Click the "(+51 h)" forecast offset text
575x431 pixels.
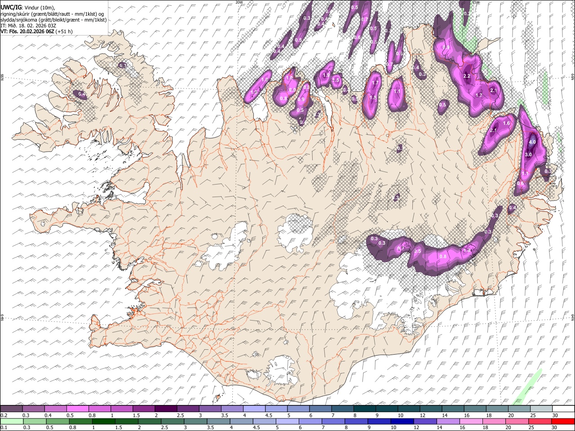click(x=64, y=32)
